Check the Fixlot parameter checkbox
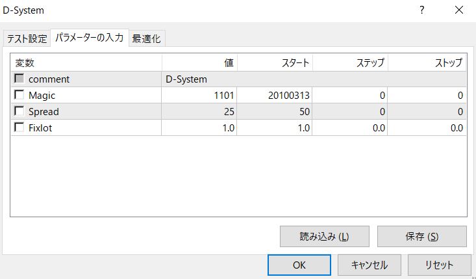Viewport: 476px width, 279px height. click(x=19, y=128)
